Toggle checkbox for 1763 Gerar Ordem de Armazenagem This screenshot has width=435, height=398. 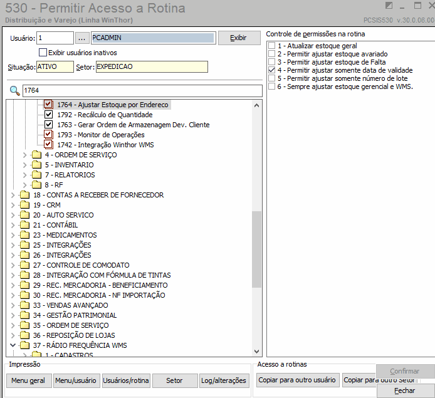tap(48, 124)
